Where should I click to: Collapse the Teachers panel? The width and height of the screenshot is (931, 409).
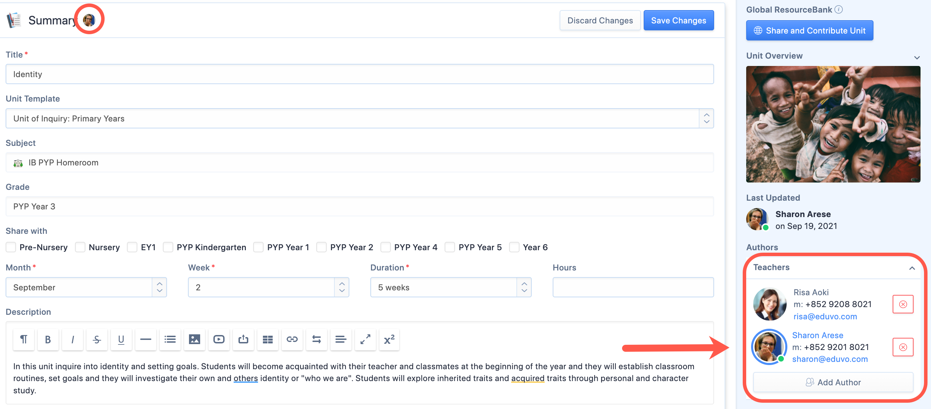point(912,268)
